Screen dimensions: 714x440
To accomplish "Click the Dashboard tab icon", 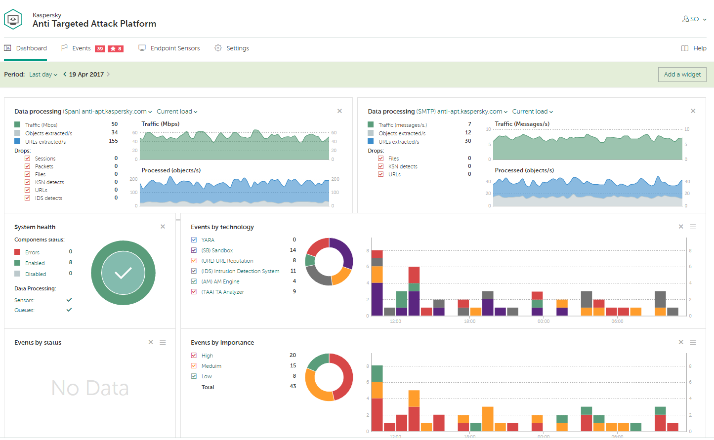I will pyautogui.click(x=7, y=48).
